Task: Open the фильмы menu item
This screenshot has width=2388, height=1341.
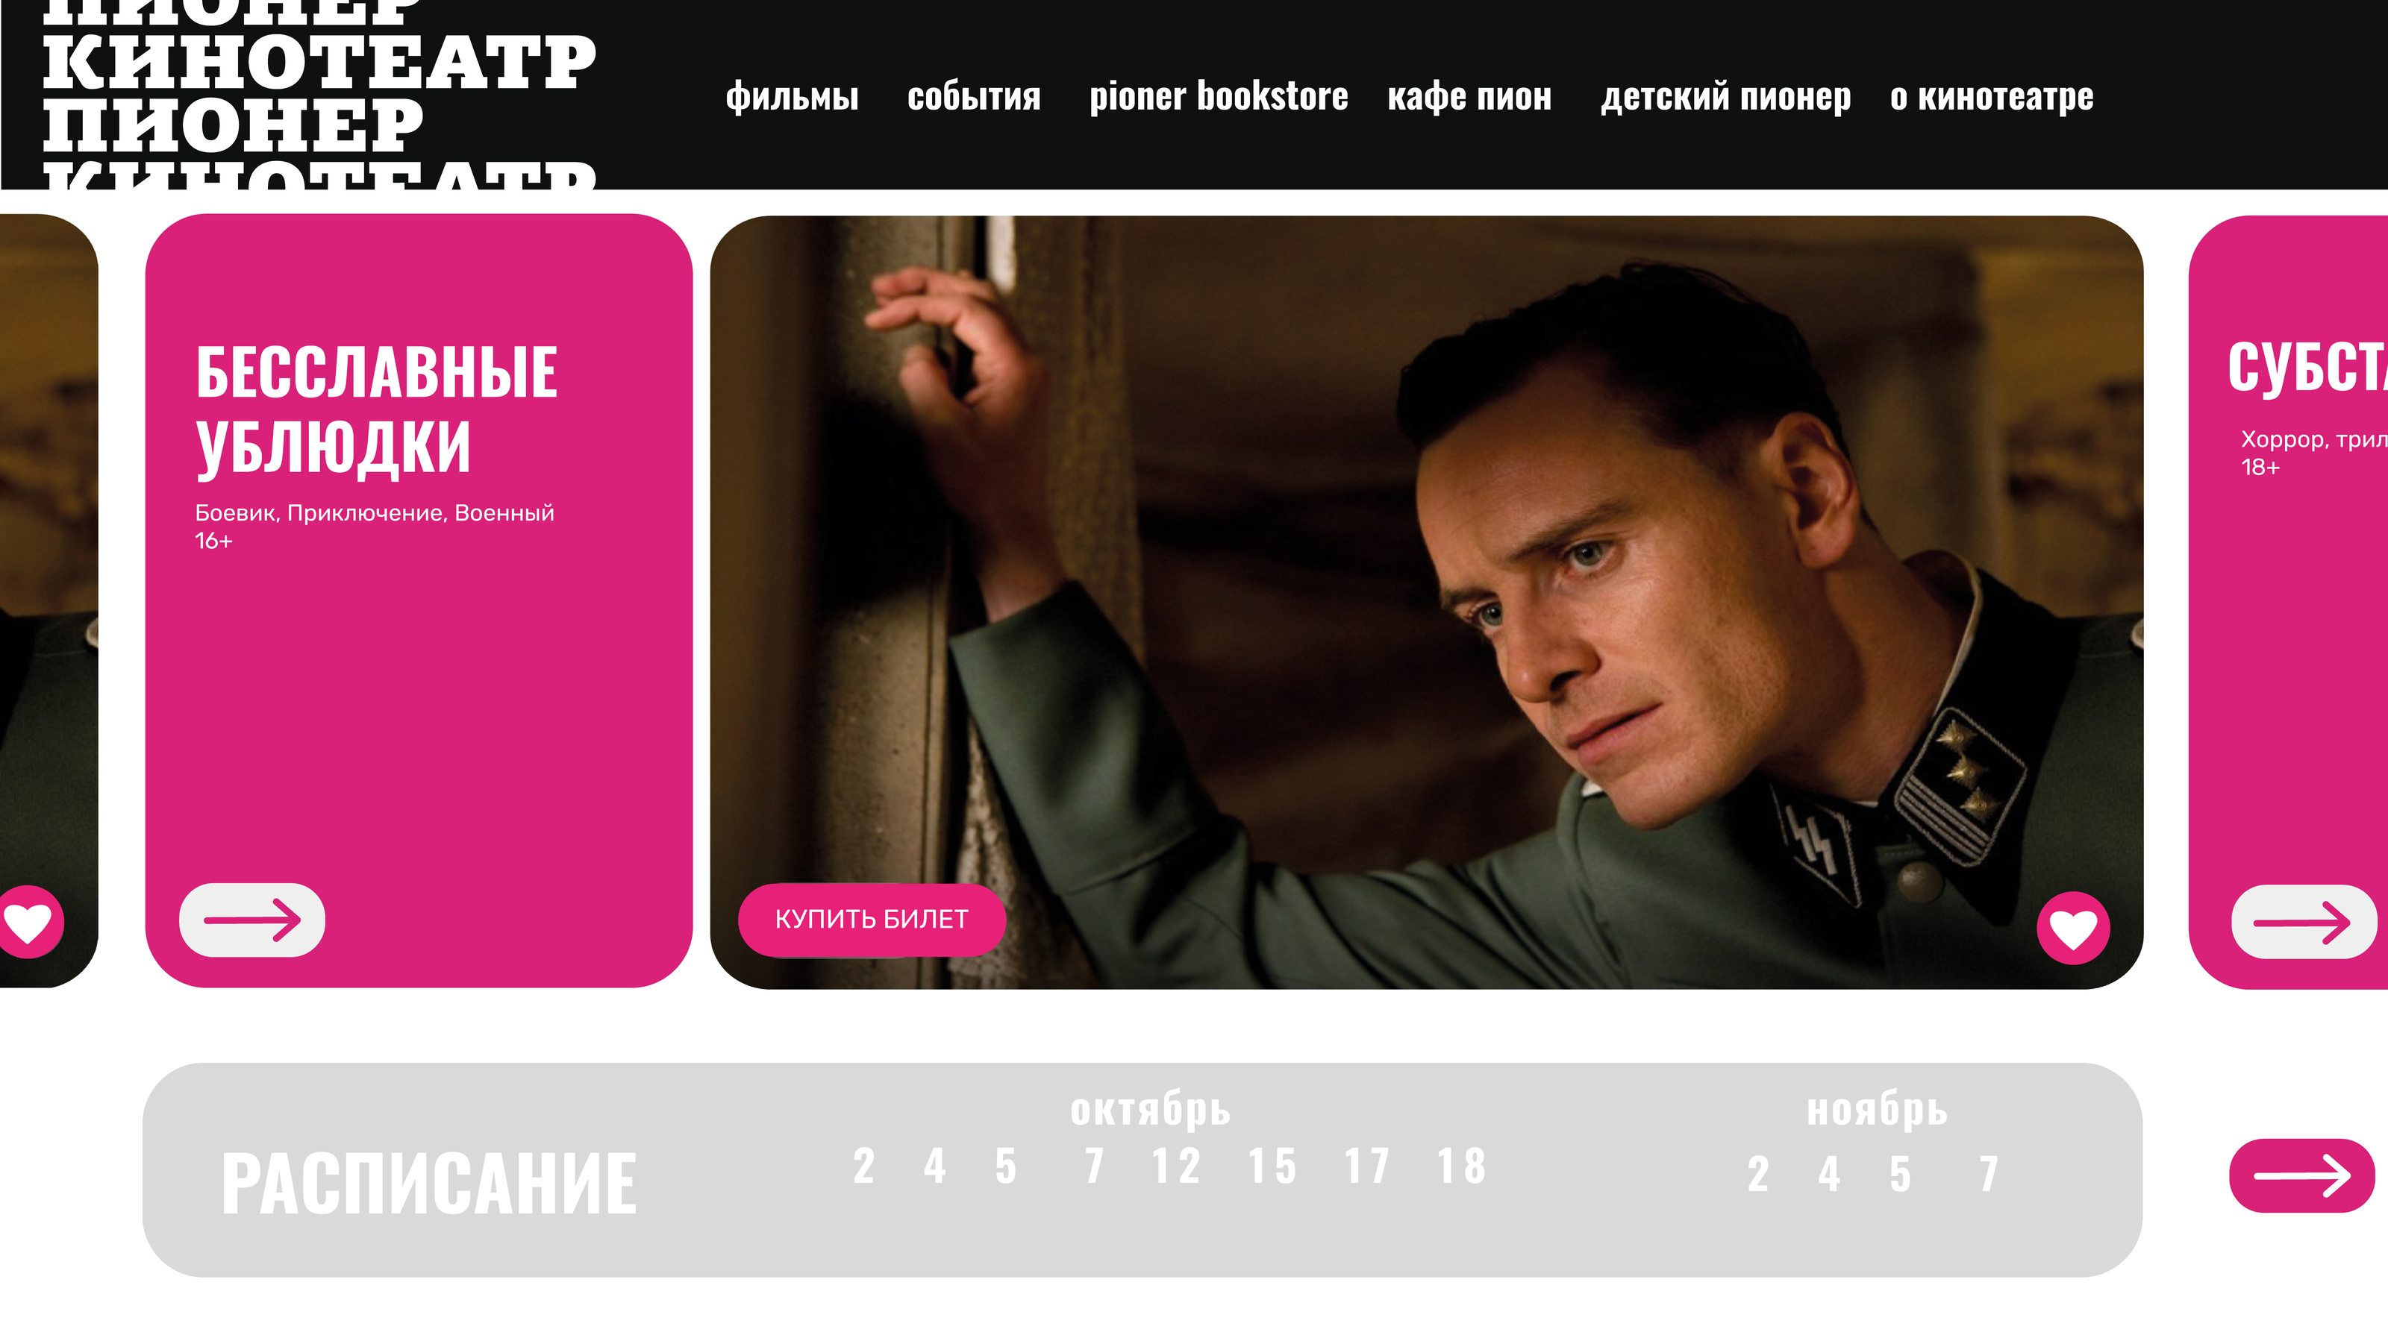Action: click(792, 96)
